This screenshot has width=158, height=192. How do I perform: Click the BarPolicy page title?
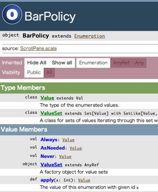click(x=50, y=16)
